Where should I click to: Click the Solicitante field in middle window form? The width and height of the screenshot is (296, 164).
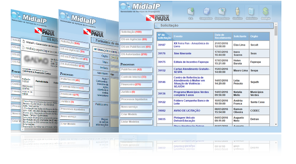(114, 74)
